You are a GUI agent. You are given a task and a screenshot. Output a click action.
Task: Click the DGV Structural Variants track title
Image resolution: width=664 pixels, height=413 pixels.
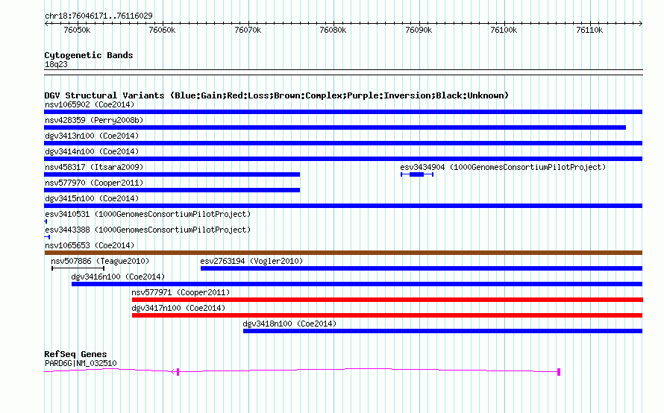277,95
